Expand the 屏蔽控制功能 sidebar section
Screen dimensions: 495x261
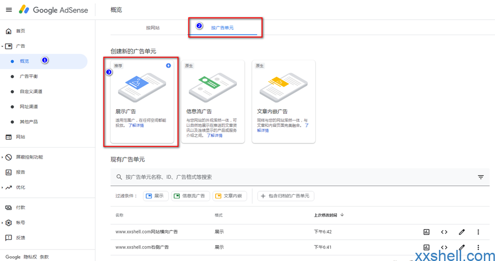[x=2, y=157]
